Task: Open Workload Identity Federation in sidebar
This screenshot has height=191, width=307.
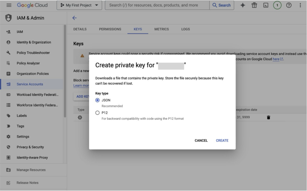Action: (34, 94)
